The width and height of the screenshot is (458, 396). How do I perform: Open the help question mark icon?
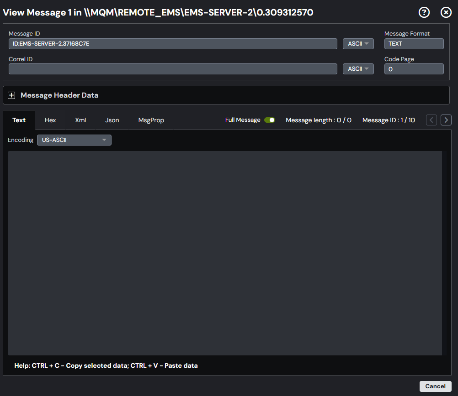(x=424, y=12)
